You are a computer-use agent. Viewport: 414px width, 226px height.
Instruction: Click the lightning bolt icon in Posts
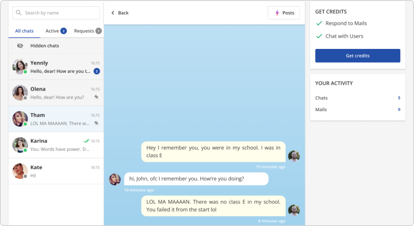point(277,13)
